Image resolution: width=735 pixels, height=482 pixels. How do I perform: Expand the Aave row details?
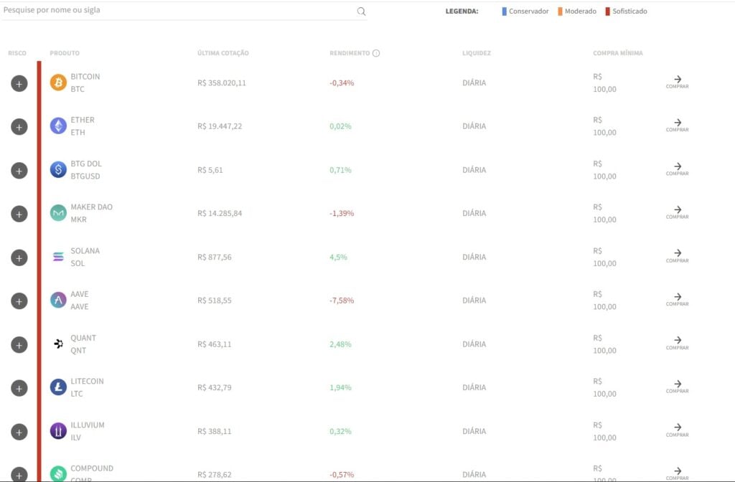point(19,301)
